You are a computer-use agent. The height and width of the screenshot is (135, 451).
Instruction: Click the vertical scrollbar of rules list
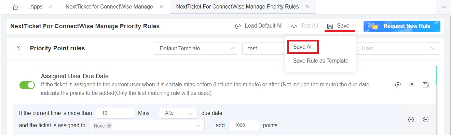(437, 75)
